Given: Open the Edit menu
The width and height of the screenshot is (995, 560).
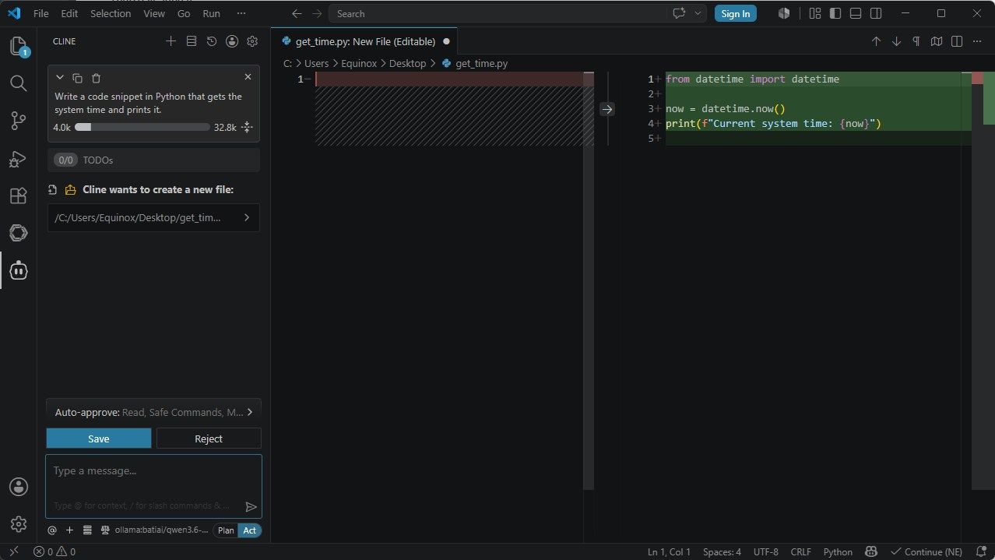Looking at the screenshot, I should pyautogui.click(x=69, y=13).
